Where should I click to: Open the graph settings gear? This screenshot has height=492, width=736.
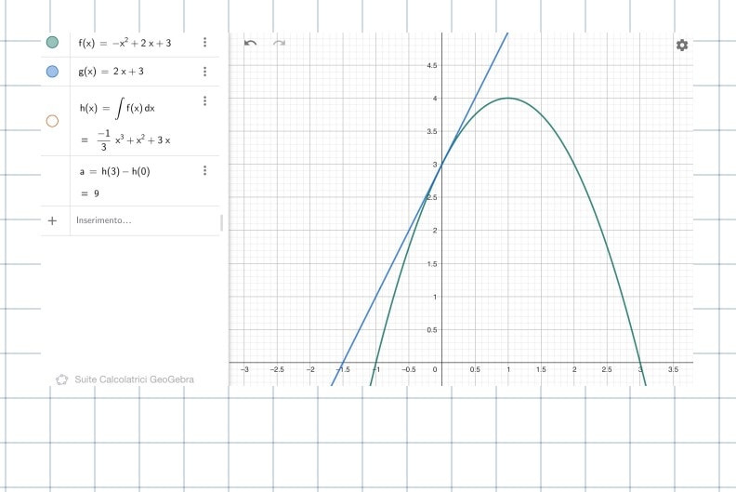coord(682,45)
